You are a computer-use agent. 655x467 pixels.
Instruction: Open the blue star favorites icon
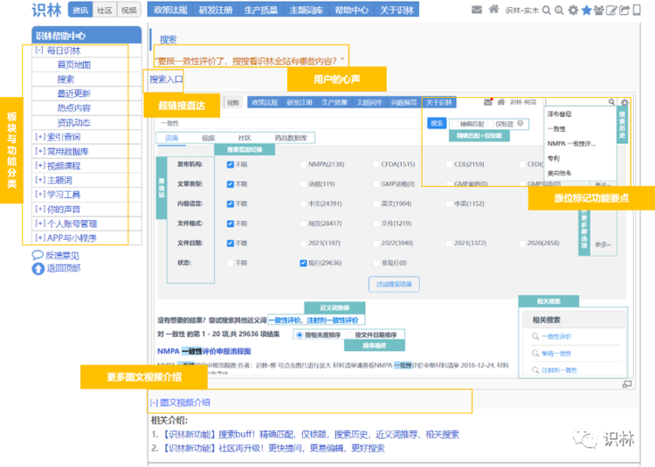586,10
